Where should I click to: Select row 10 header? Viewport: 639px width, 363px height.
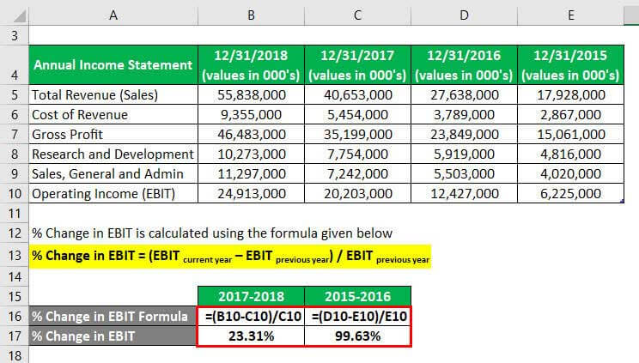pos(15,194)
